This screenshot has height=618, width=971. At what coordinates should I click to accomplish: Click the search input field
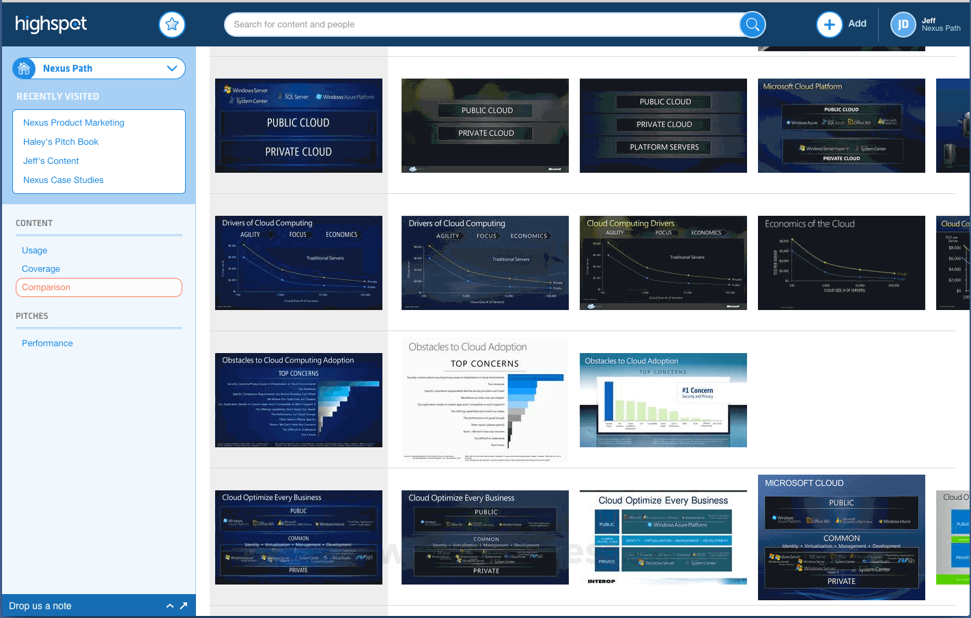(x=478, y=24)
